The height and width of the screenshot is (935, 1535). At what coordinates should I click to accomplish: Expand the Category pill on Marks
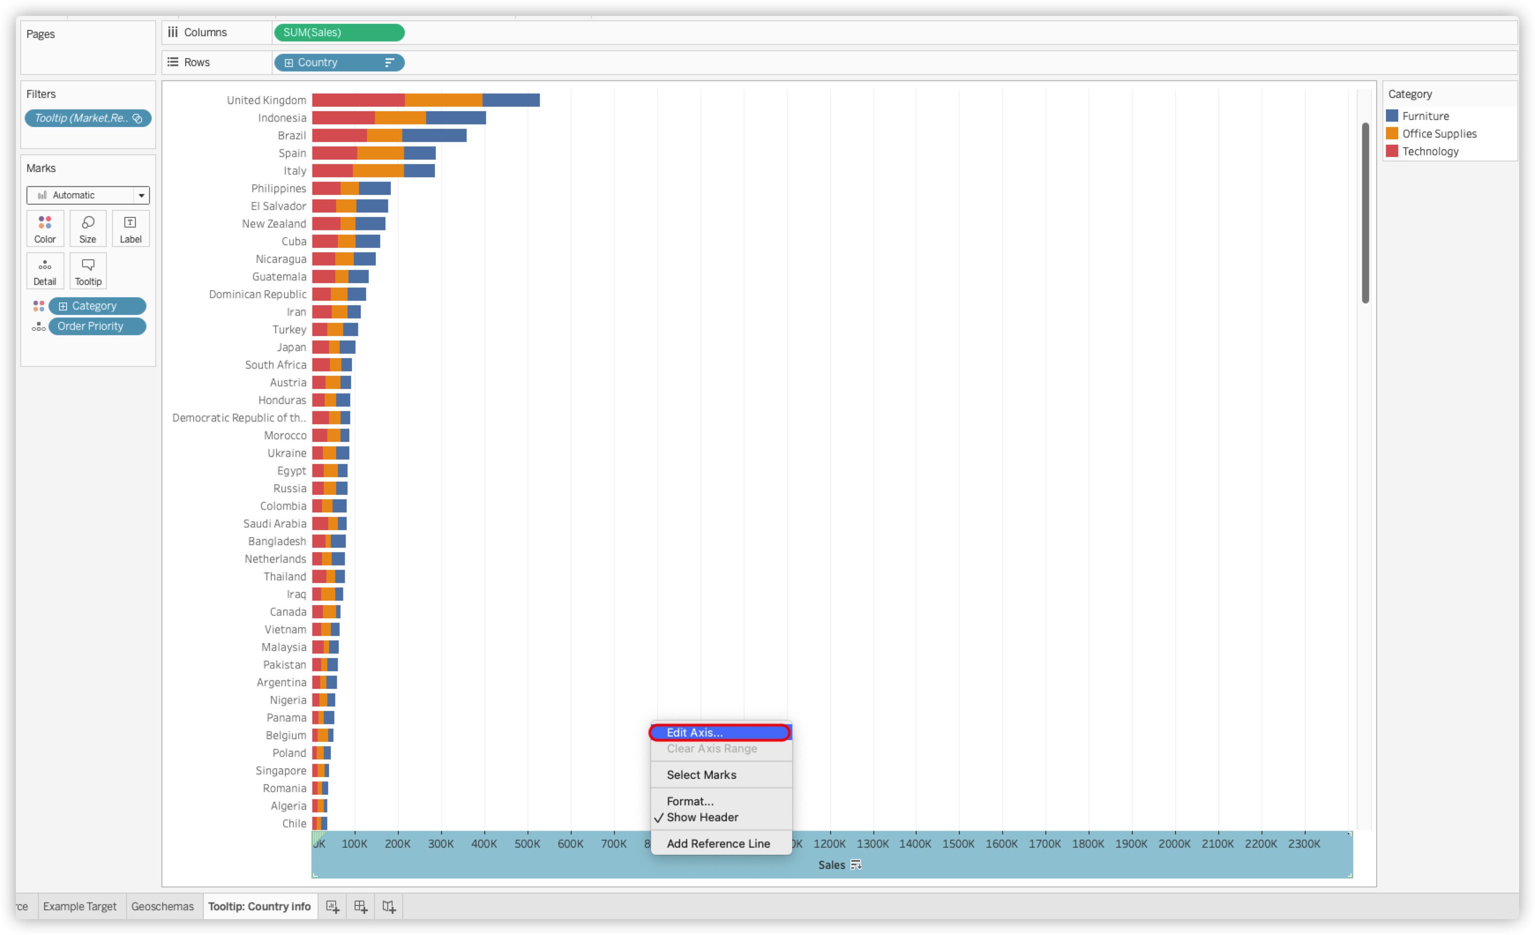[63, 306]
